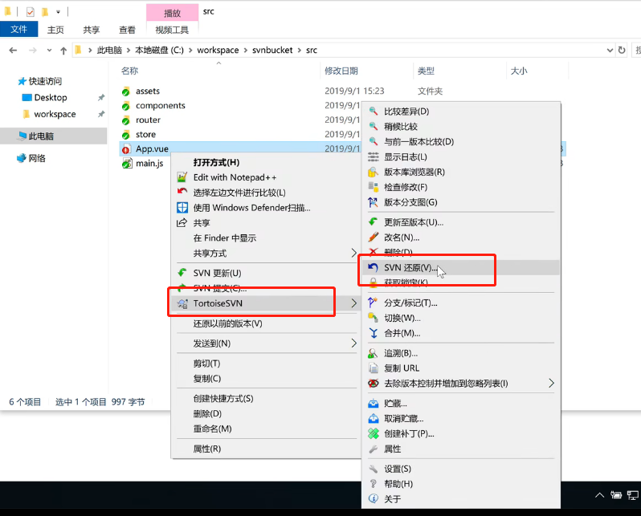
Task: Expand the 共享方式 submenu arrow
Action: [x=353, y=253]
